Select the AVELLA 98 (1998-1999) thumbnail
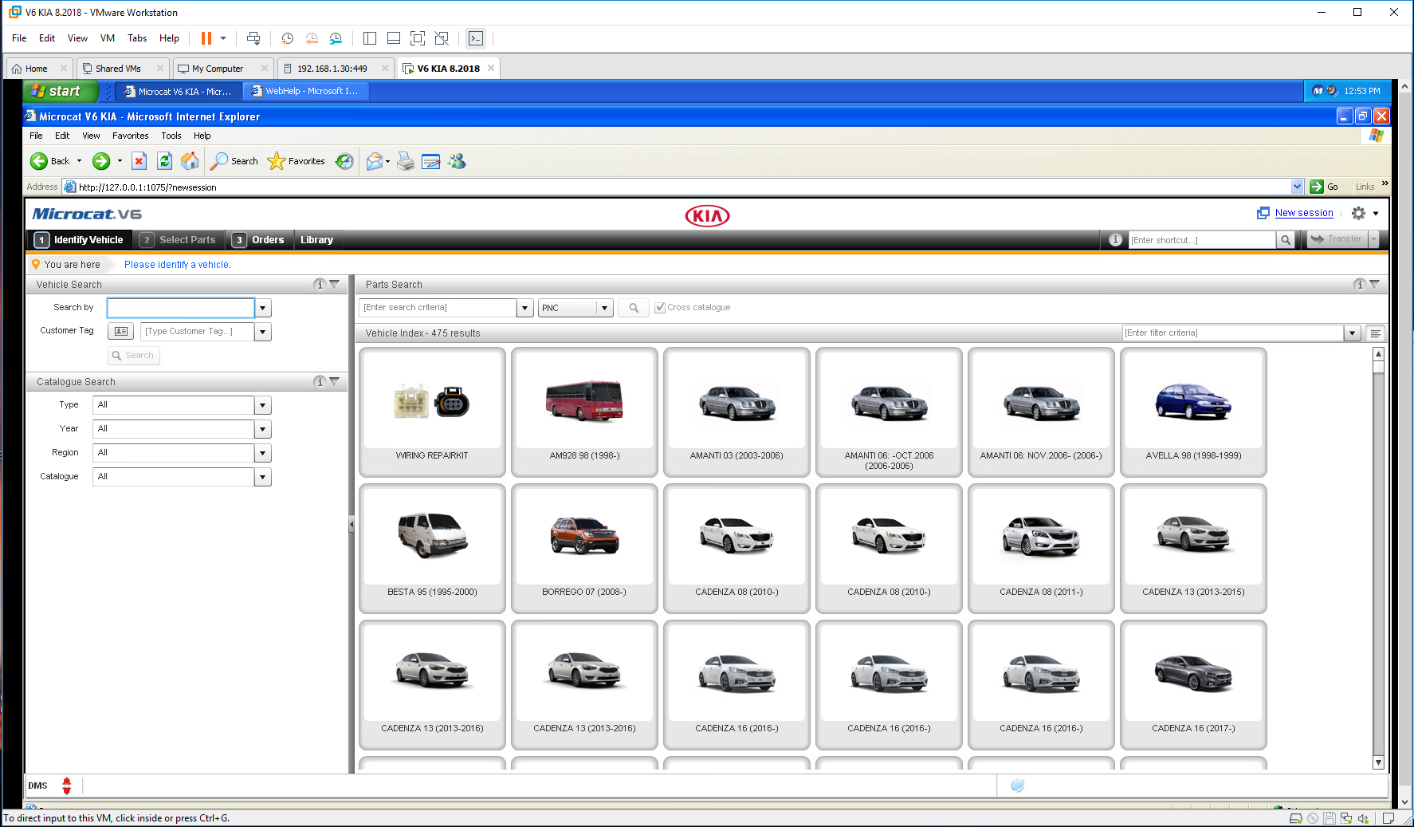The image size is (1414, 827). click(1193, 412)
